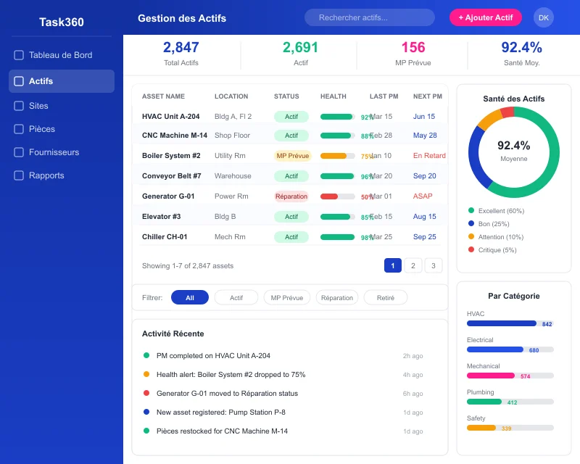Click the Task360 logo
Viewport: 580px width, 464px height.
click(62, 22)
